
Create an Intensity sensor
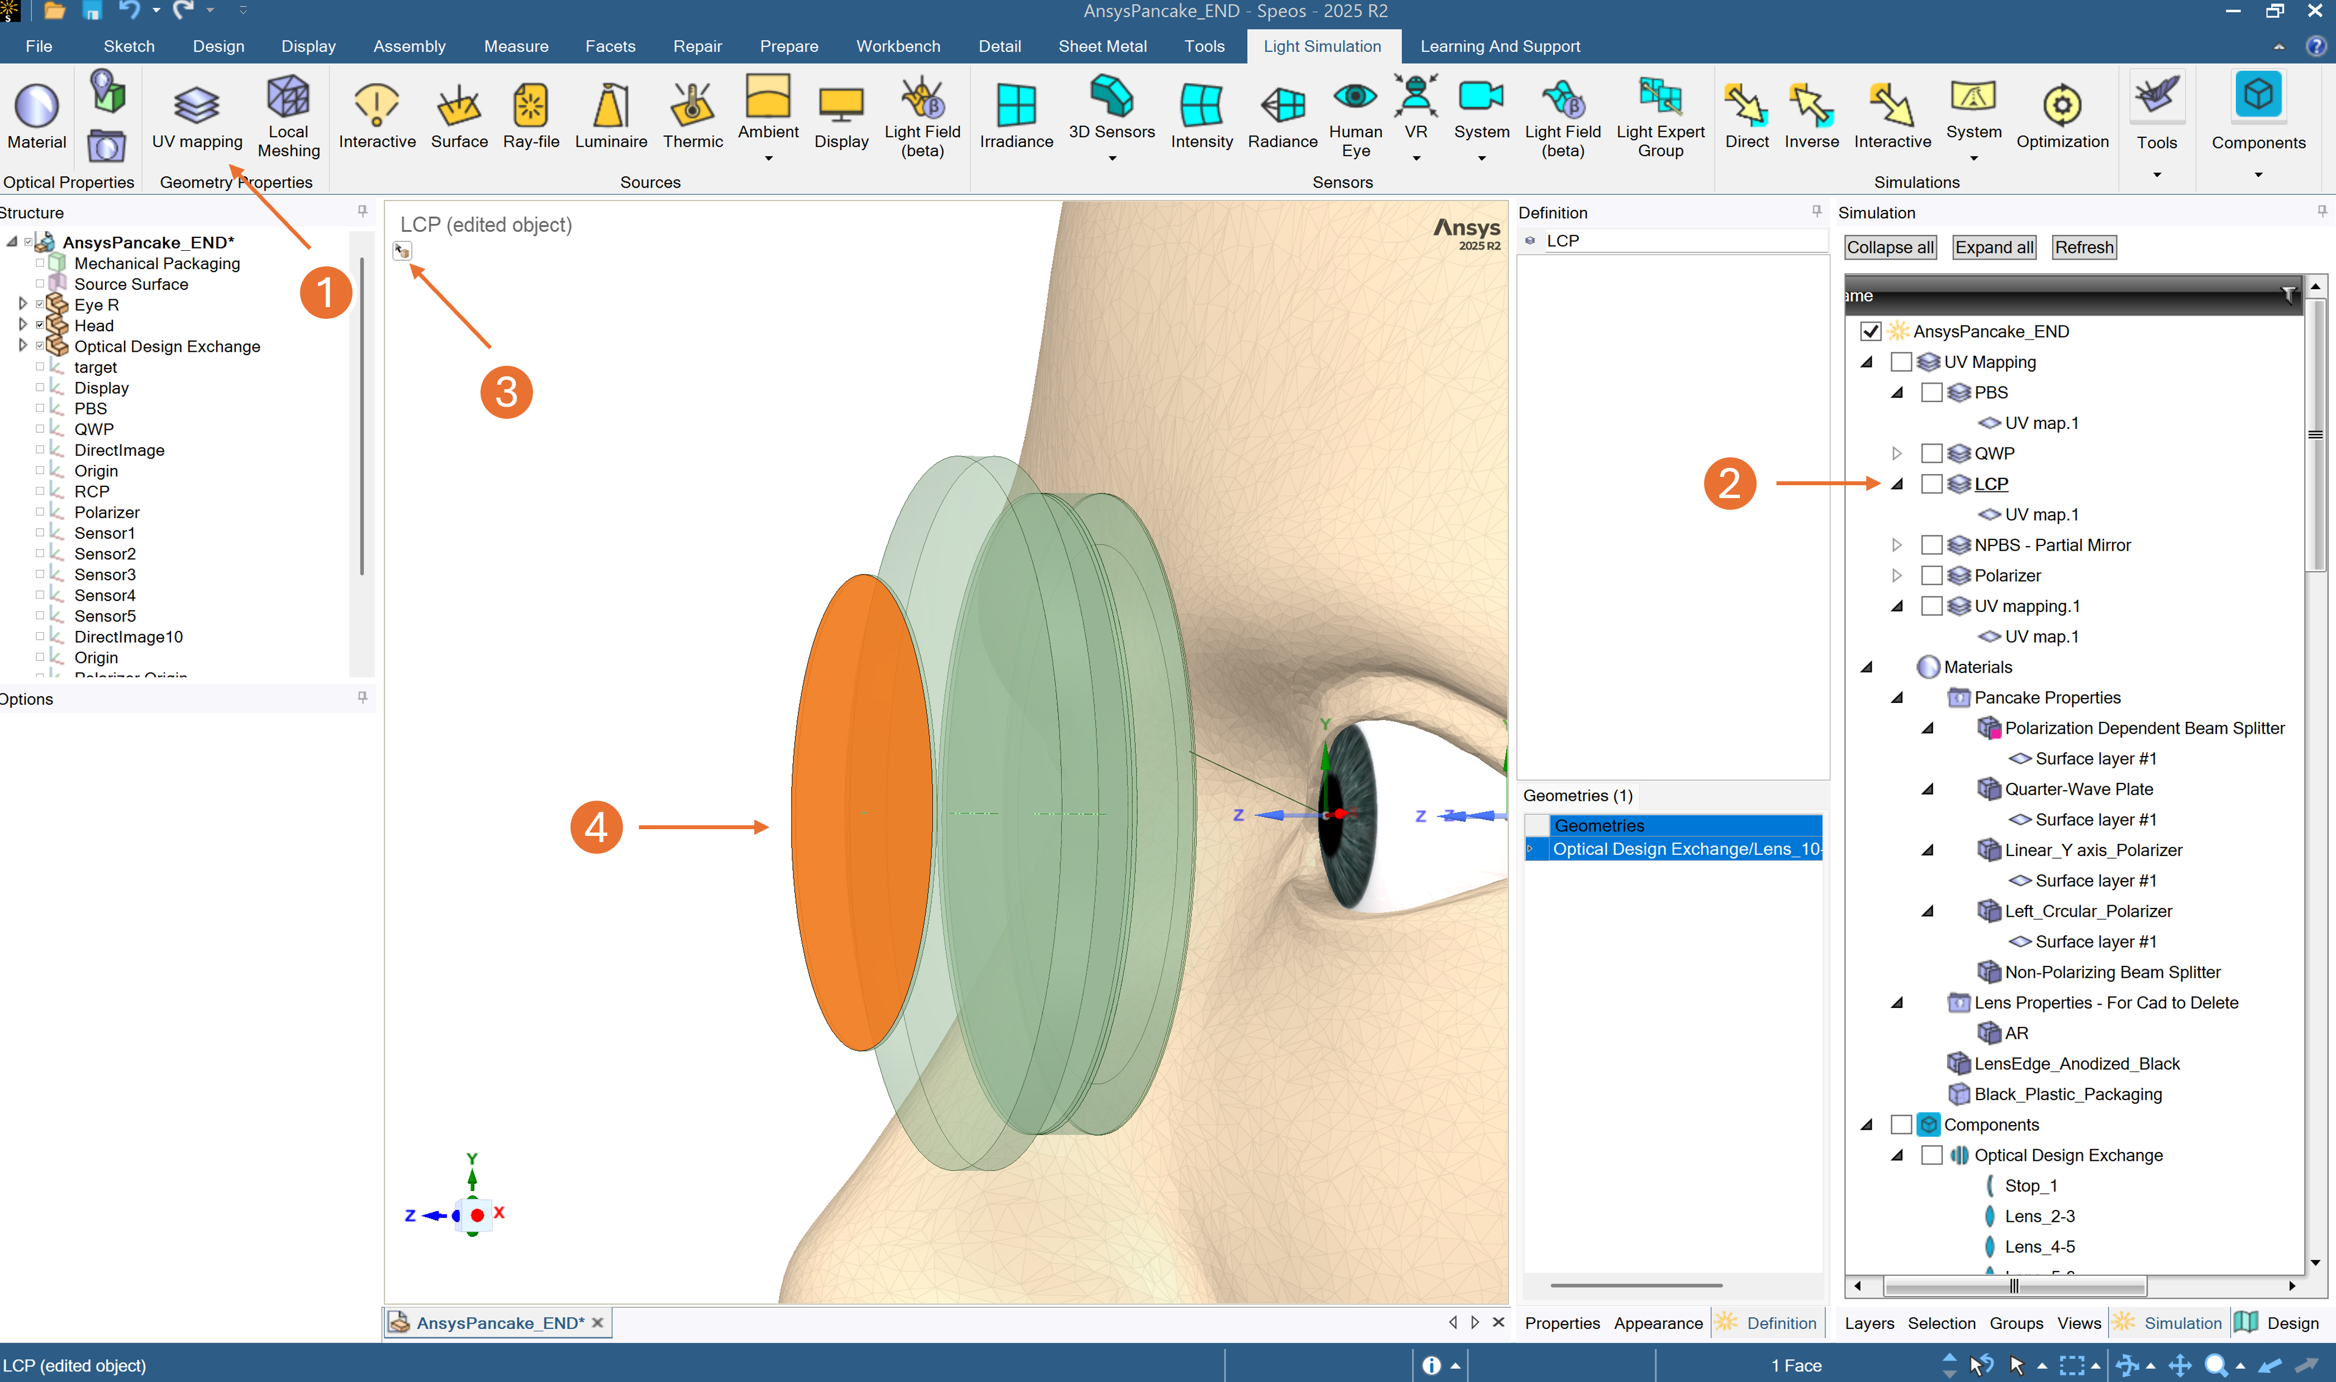pyautogui.click(x=1201, y=116)
